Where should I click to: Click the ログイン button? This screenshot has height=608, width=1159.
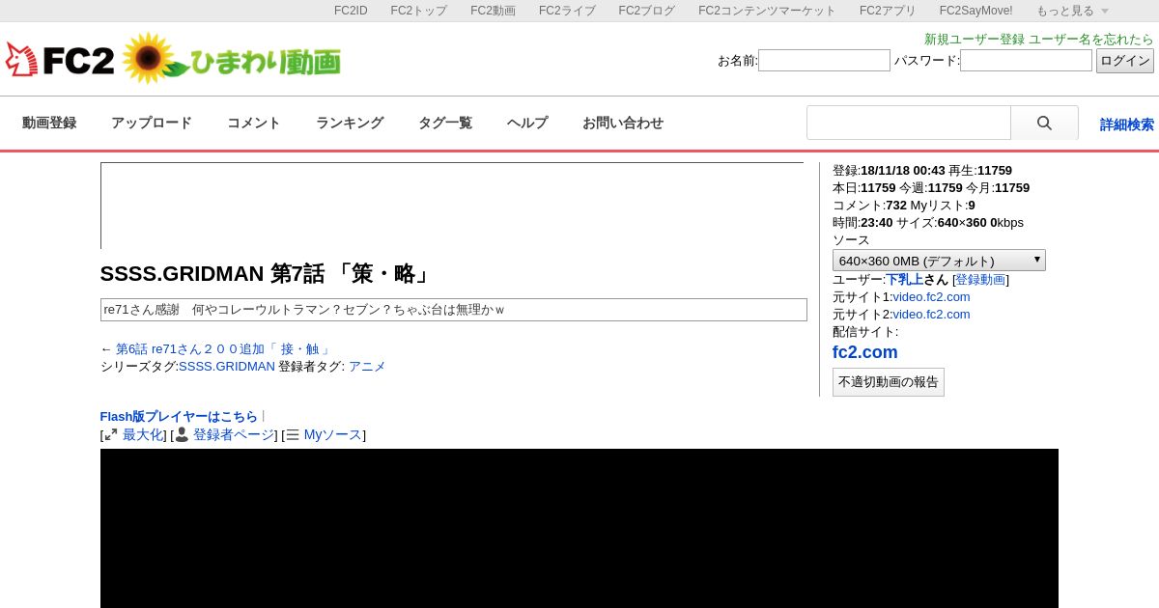pos(1125,61)
